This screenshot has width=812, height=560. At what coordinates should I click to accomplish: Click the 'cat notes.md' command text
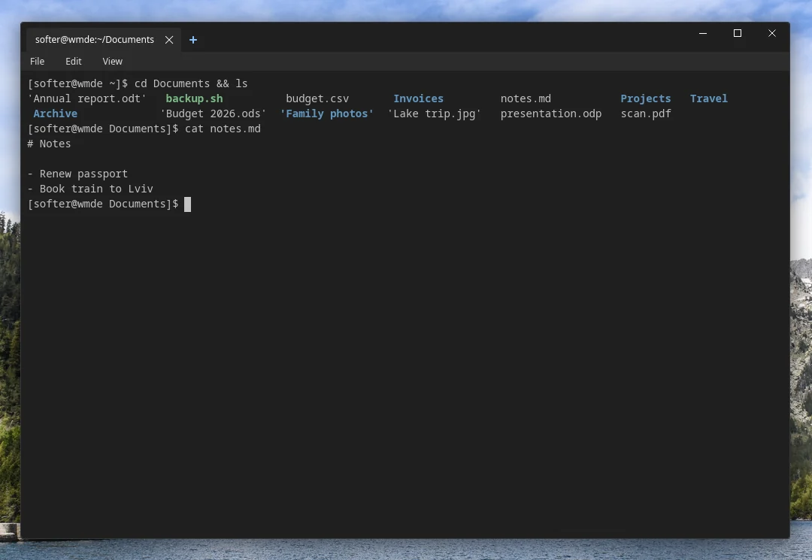tap(223, 129)
